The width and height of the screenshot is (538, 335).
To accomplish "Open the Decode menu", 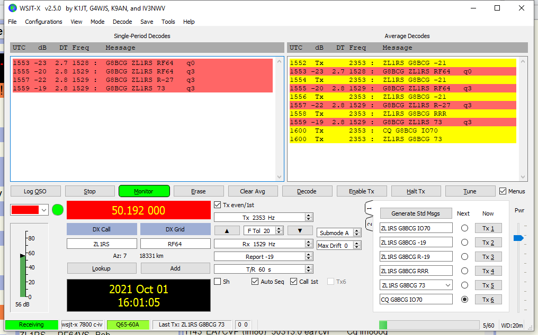I will point(122,22).
